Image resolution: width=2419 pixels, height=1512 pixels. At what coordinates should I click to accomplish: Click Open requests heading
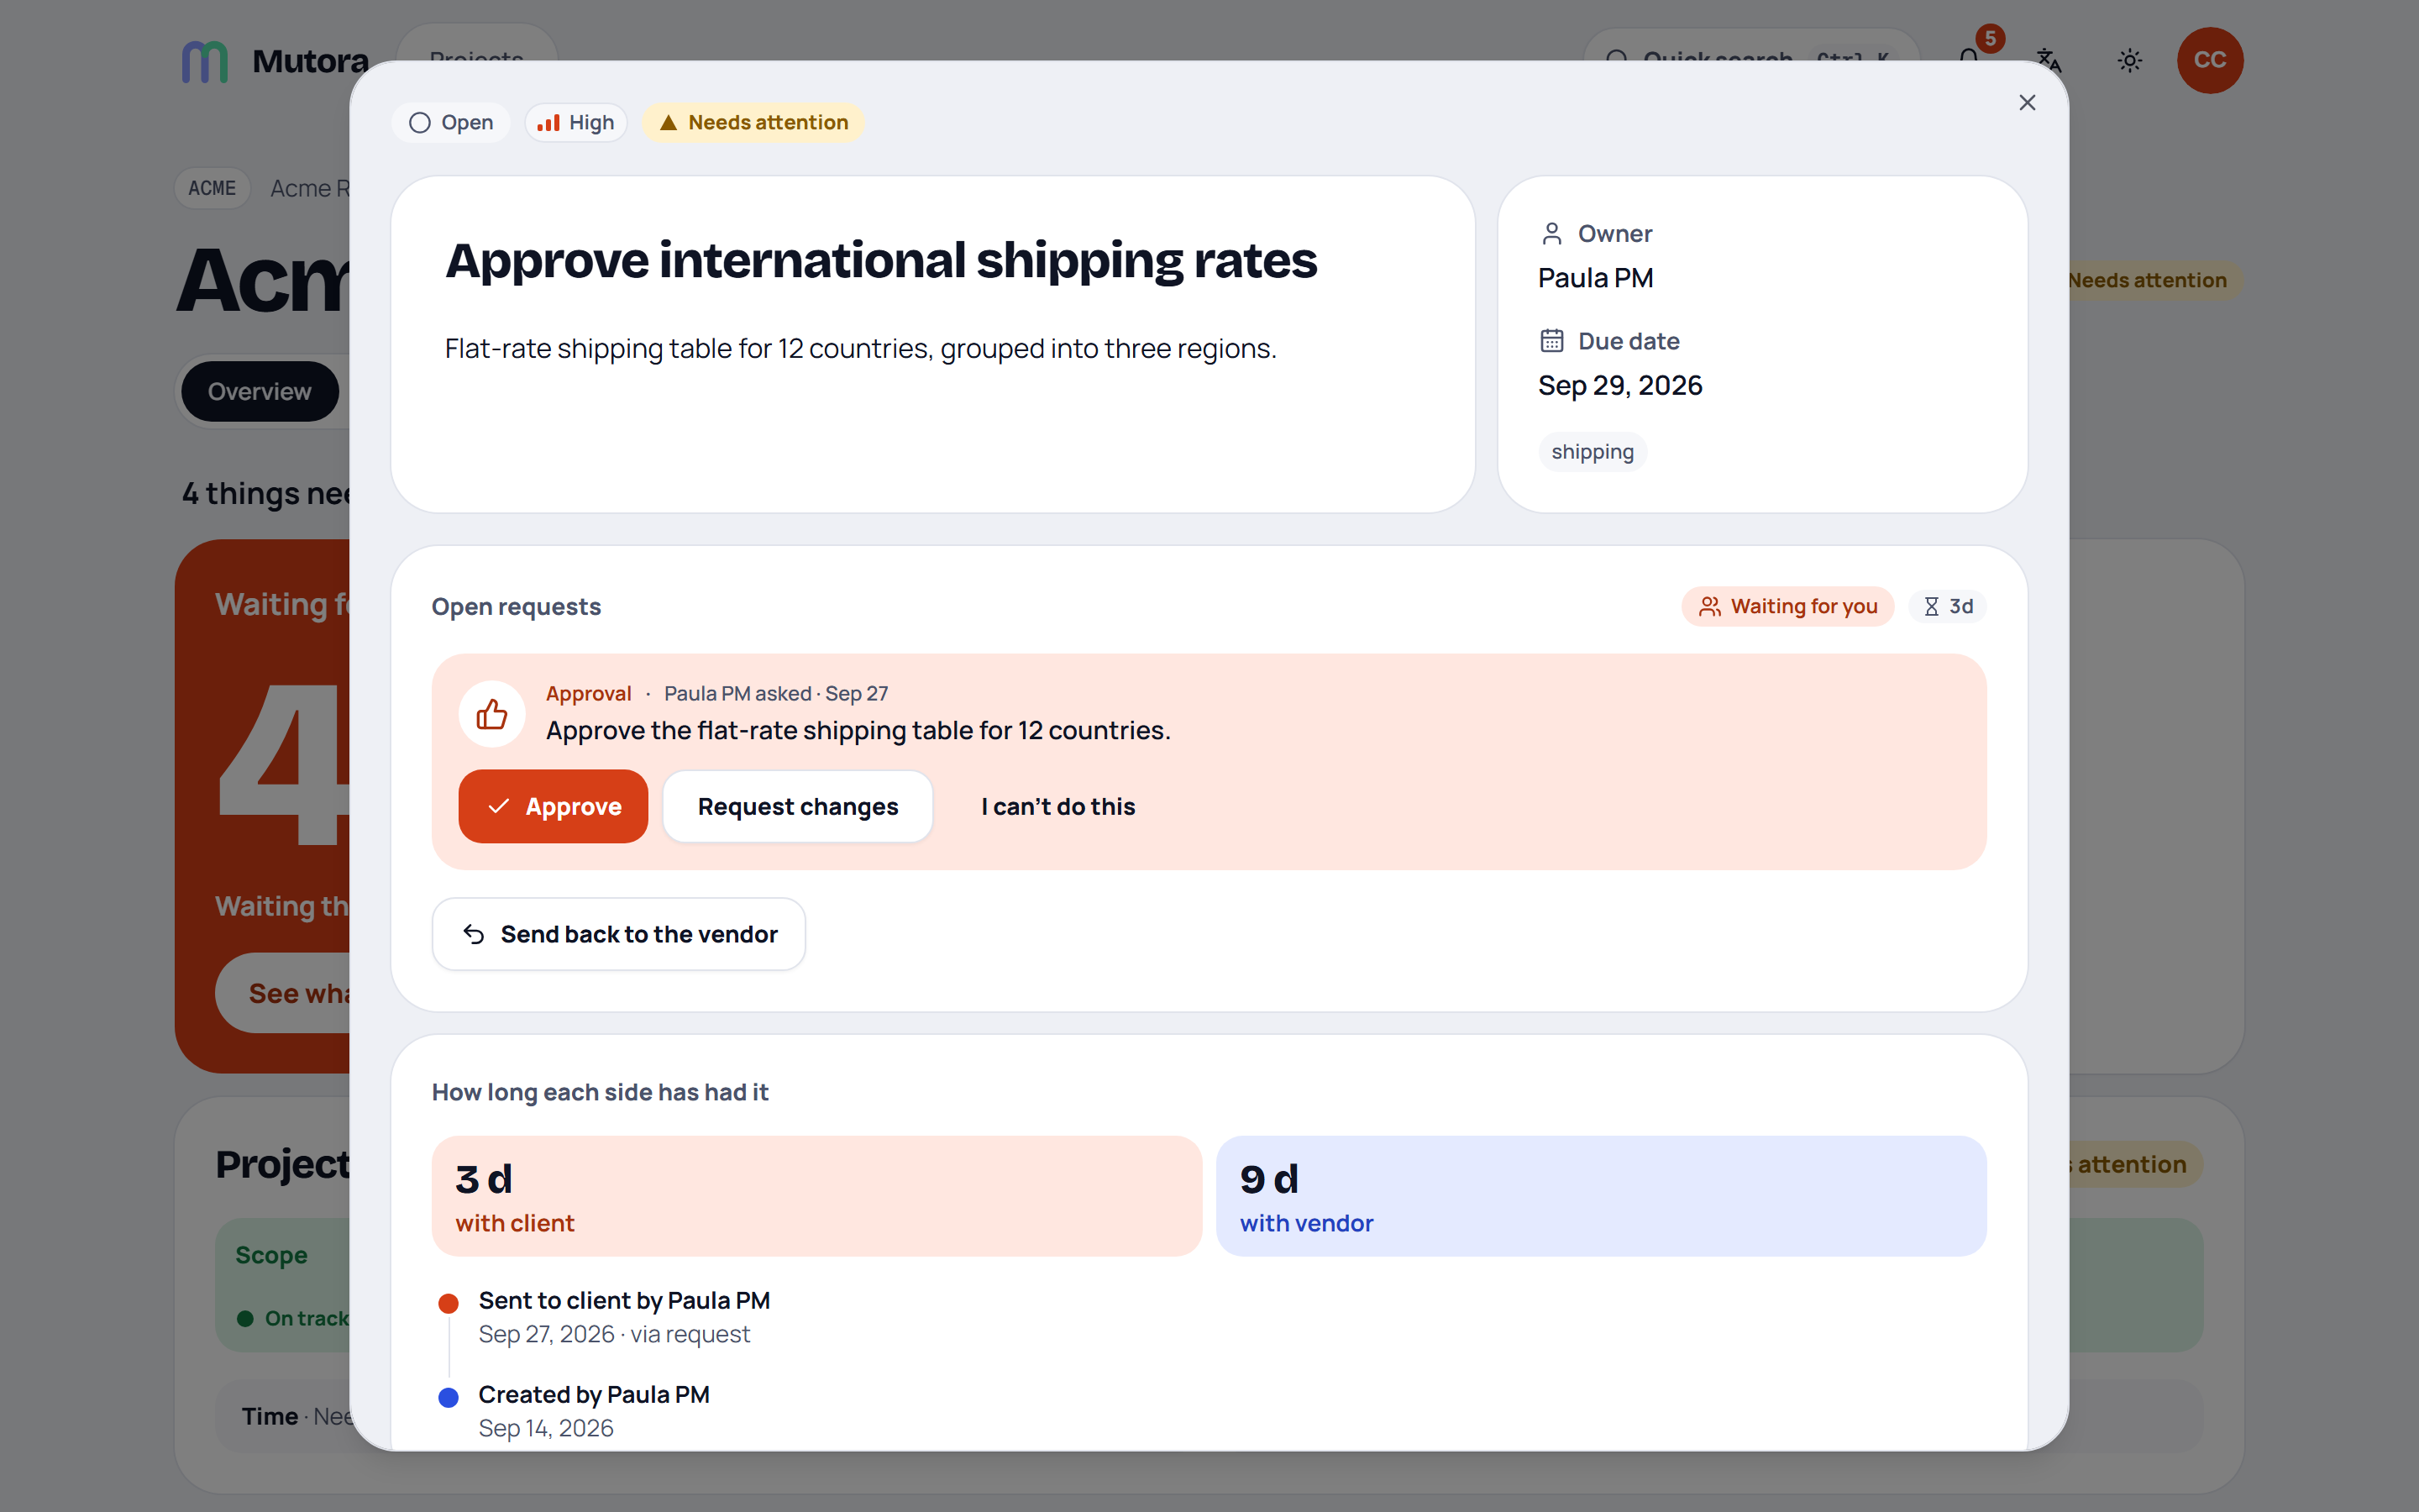click(x=516, y=606)
